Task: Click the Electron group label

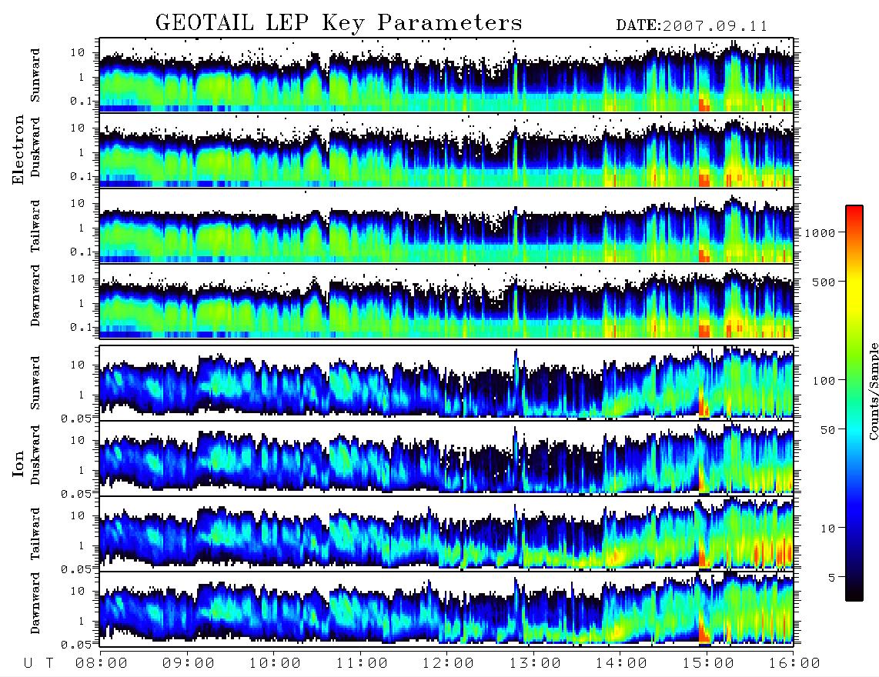Action: tap(18, 150)
